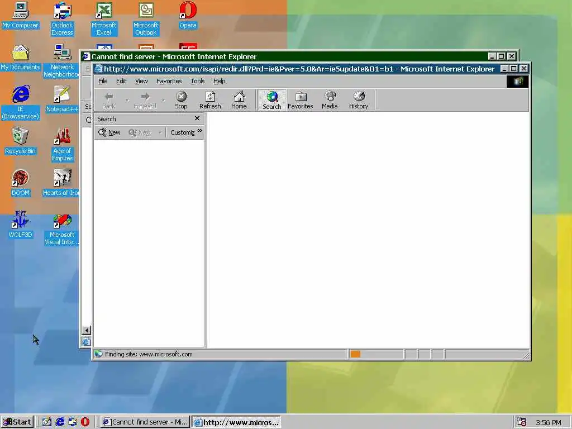Open the Favorites toolbar button
Screen dimensions: 572x429
click(300, 100)
